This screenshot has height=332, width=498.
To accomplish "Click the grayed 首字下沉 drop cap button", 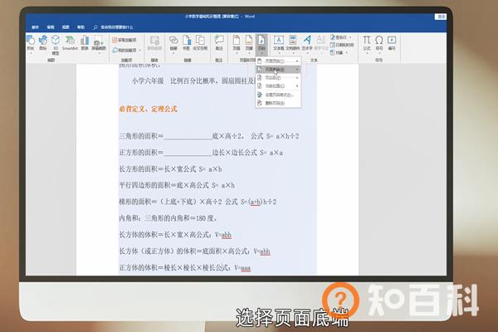I will tap(321, 43).
